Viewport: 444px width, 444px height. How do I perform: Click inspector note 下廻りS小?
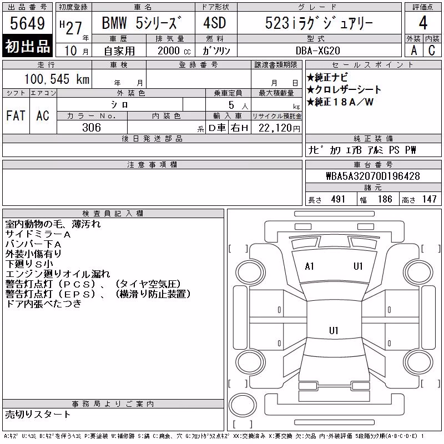[x=29, y=264]
